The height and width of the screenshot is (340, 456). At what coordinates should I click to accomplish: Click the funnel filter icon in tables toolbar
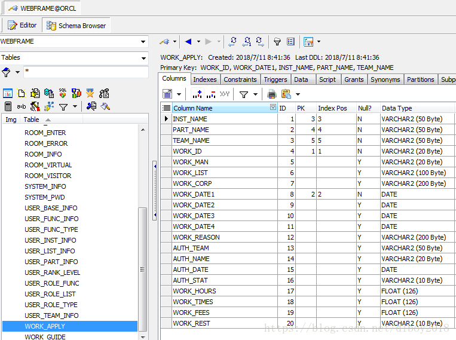coord(63,107)
